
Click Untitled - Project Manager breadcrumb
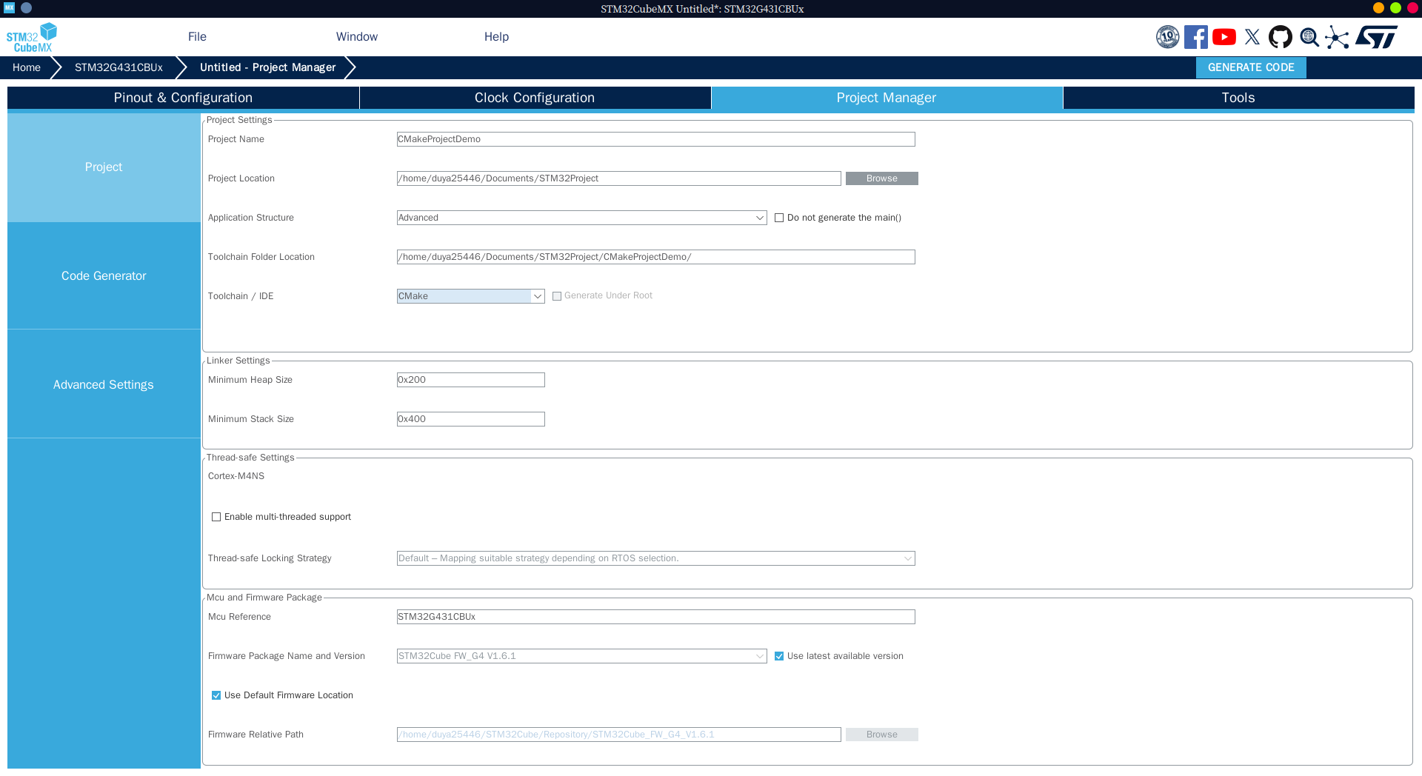click(x=267, y=67)
